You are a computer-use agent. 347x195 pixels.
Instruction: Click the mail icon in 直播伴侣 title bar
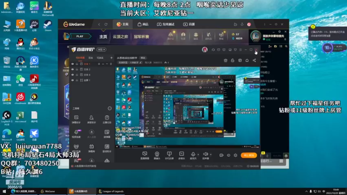[219, 50]
